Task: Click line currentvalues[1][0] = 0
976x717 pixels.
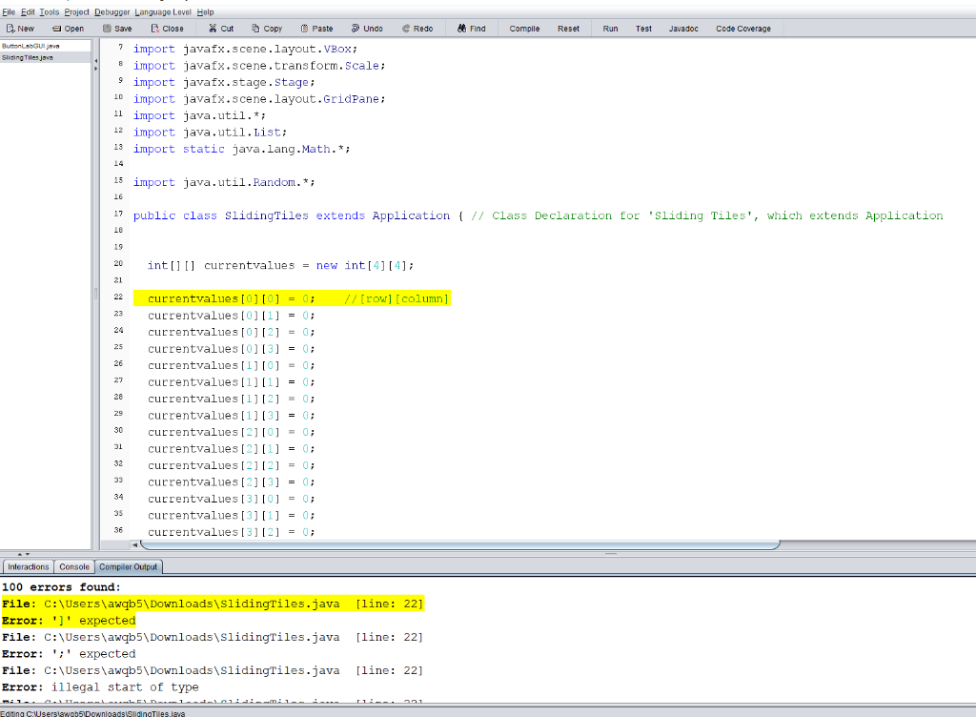Action: (231, 365)
